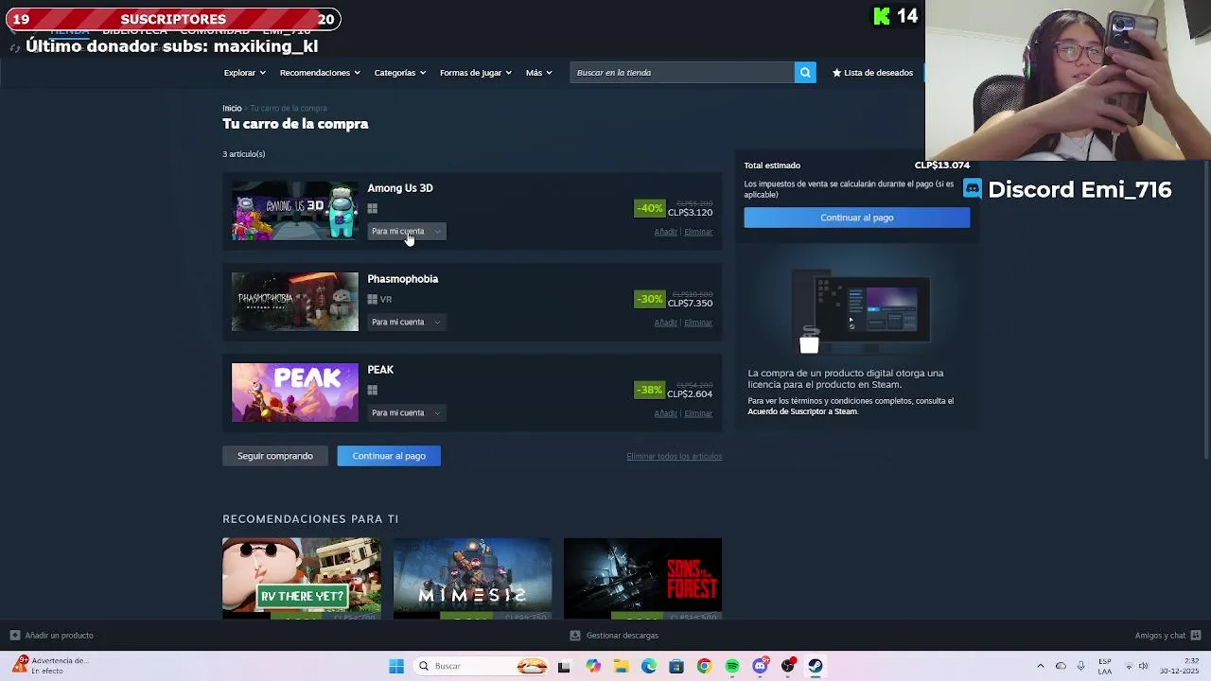Click Eliminar for Phasmophobia

pyautogui.click(x=698, y=323)
